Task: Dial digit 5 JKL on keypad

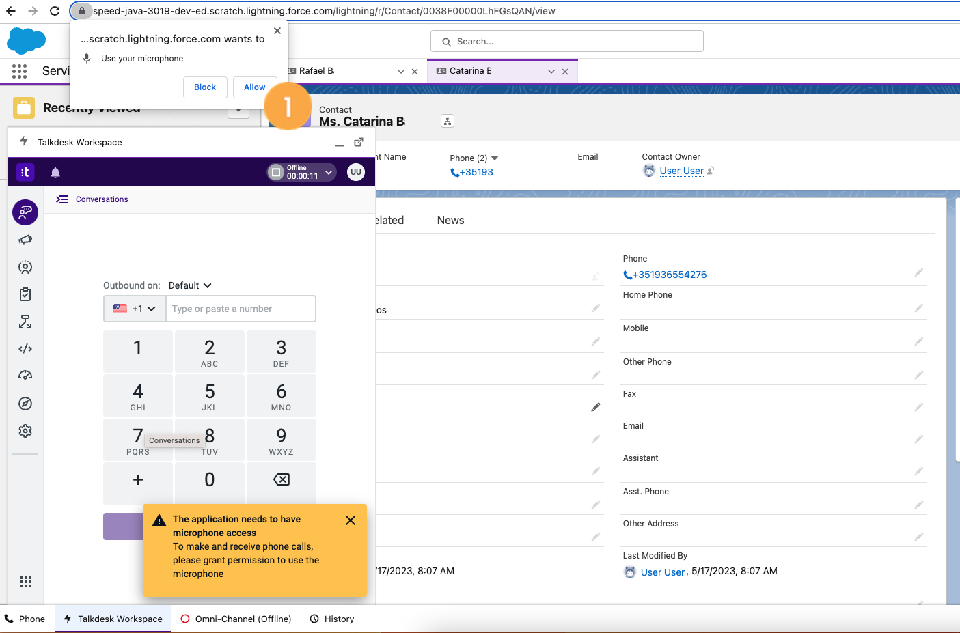Action: click(x=210, y=396)
